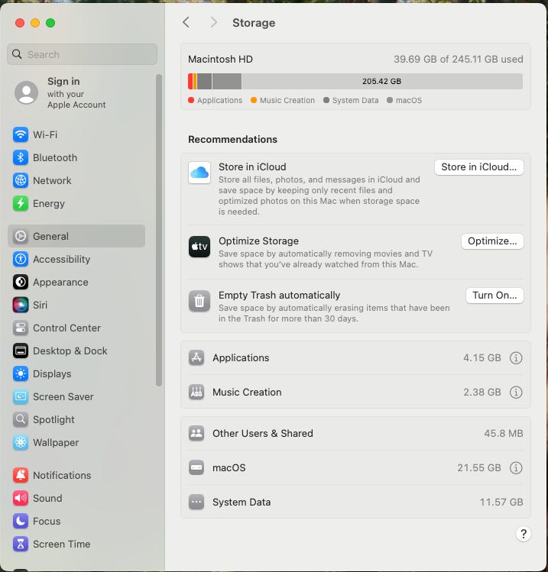
Task: Open Wi-Fi settings in sidebar
Action: tap(76, 134)
